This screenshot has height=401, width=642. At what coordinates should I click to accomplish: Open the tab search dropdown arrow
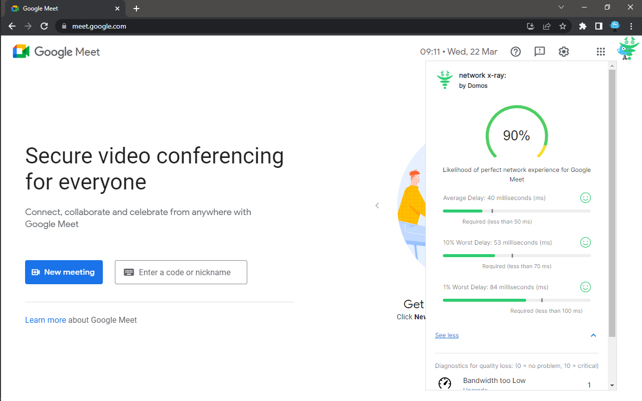pyautogui.click(x=561, y=8)
